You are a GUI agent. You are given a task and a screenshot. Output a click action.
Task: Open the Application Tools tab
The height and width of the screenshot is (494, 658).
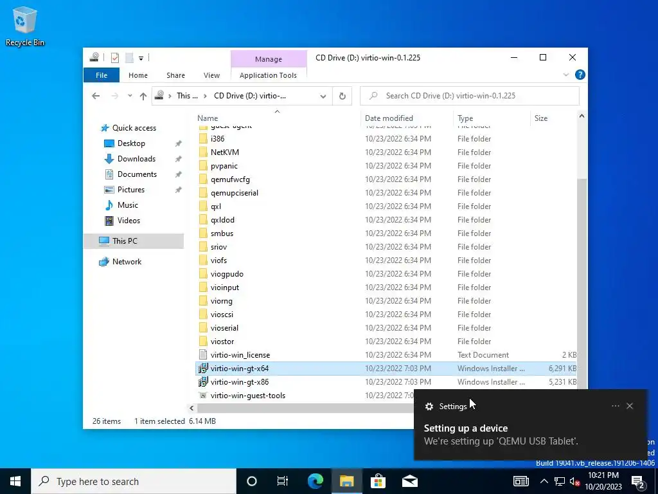(268, 75)
